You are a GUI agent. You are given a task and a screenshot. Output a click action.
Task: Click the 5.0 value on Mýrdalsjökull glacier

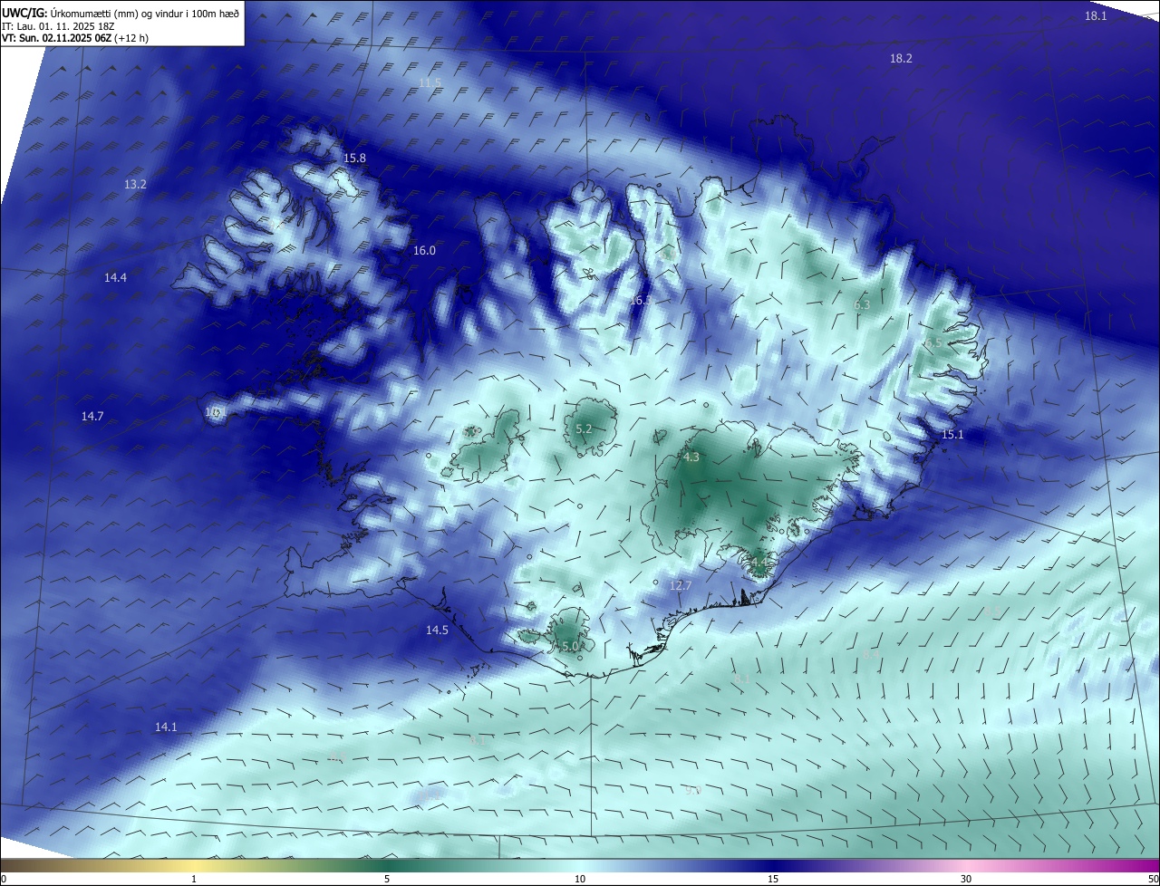tap(569, 647)
